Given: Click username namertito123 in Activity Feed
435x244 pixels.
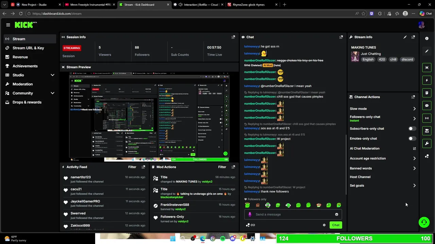Looking at the screenshot, I should [81, 177].
